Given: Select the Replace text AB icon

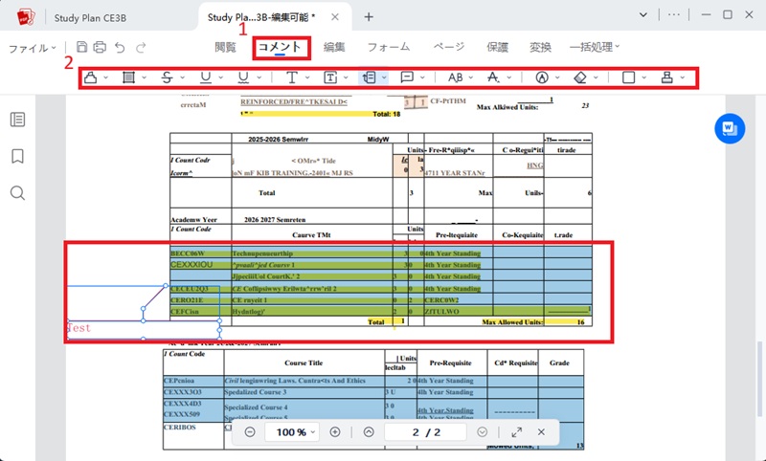Looking at the screenshot, I should tap(456, 77).
